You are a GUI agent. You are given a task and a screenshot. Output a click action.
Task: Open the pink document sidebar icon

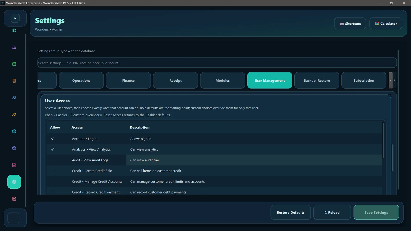[x=14, y=165]
